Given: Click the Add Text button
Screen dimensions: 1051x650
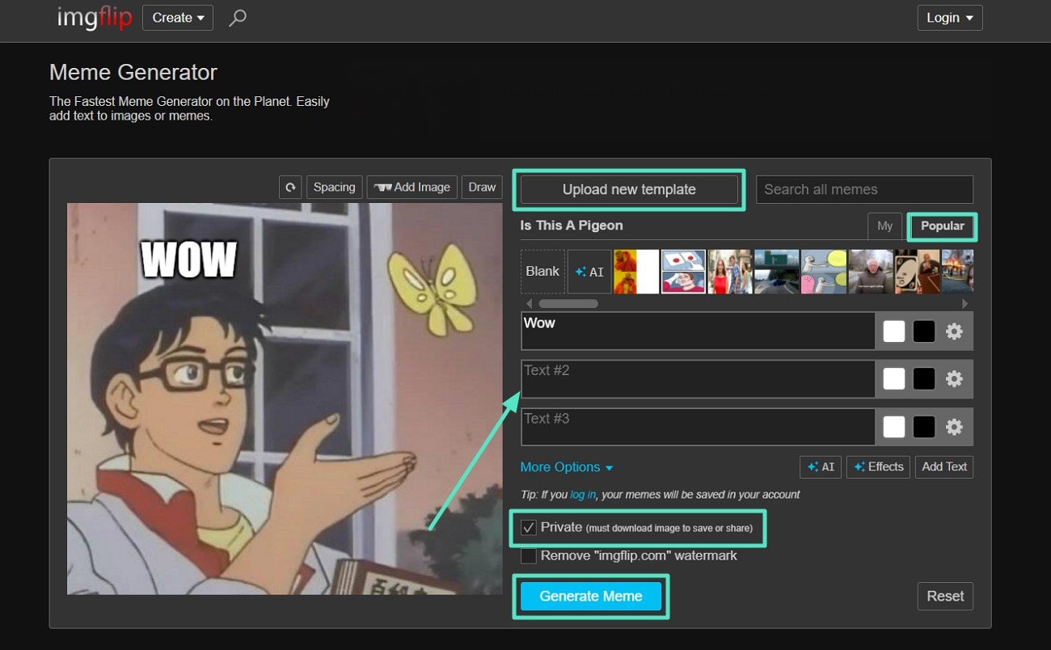Looking at the screenshot, I should 944,467.
